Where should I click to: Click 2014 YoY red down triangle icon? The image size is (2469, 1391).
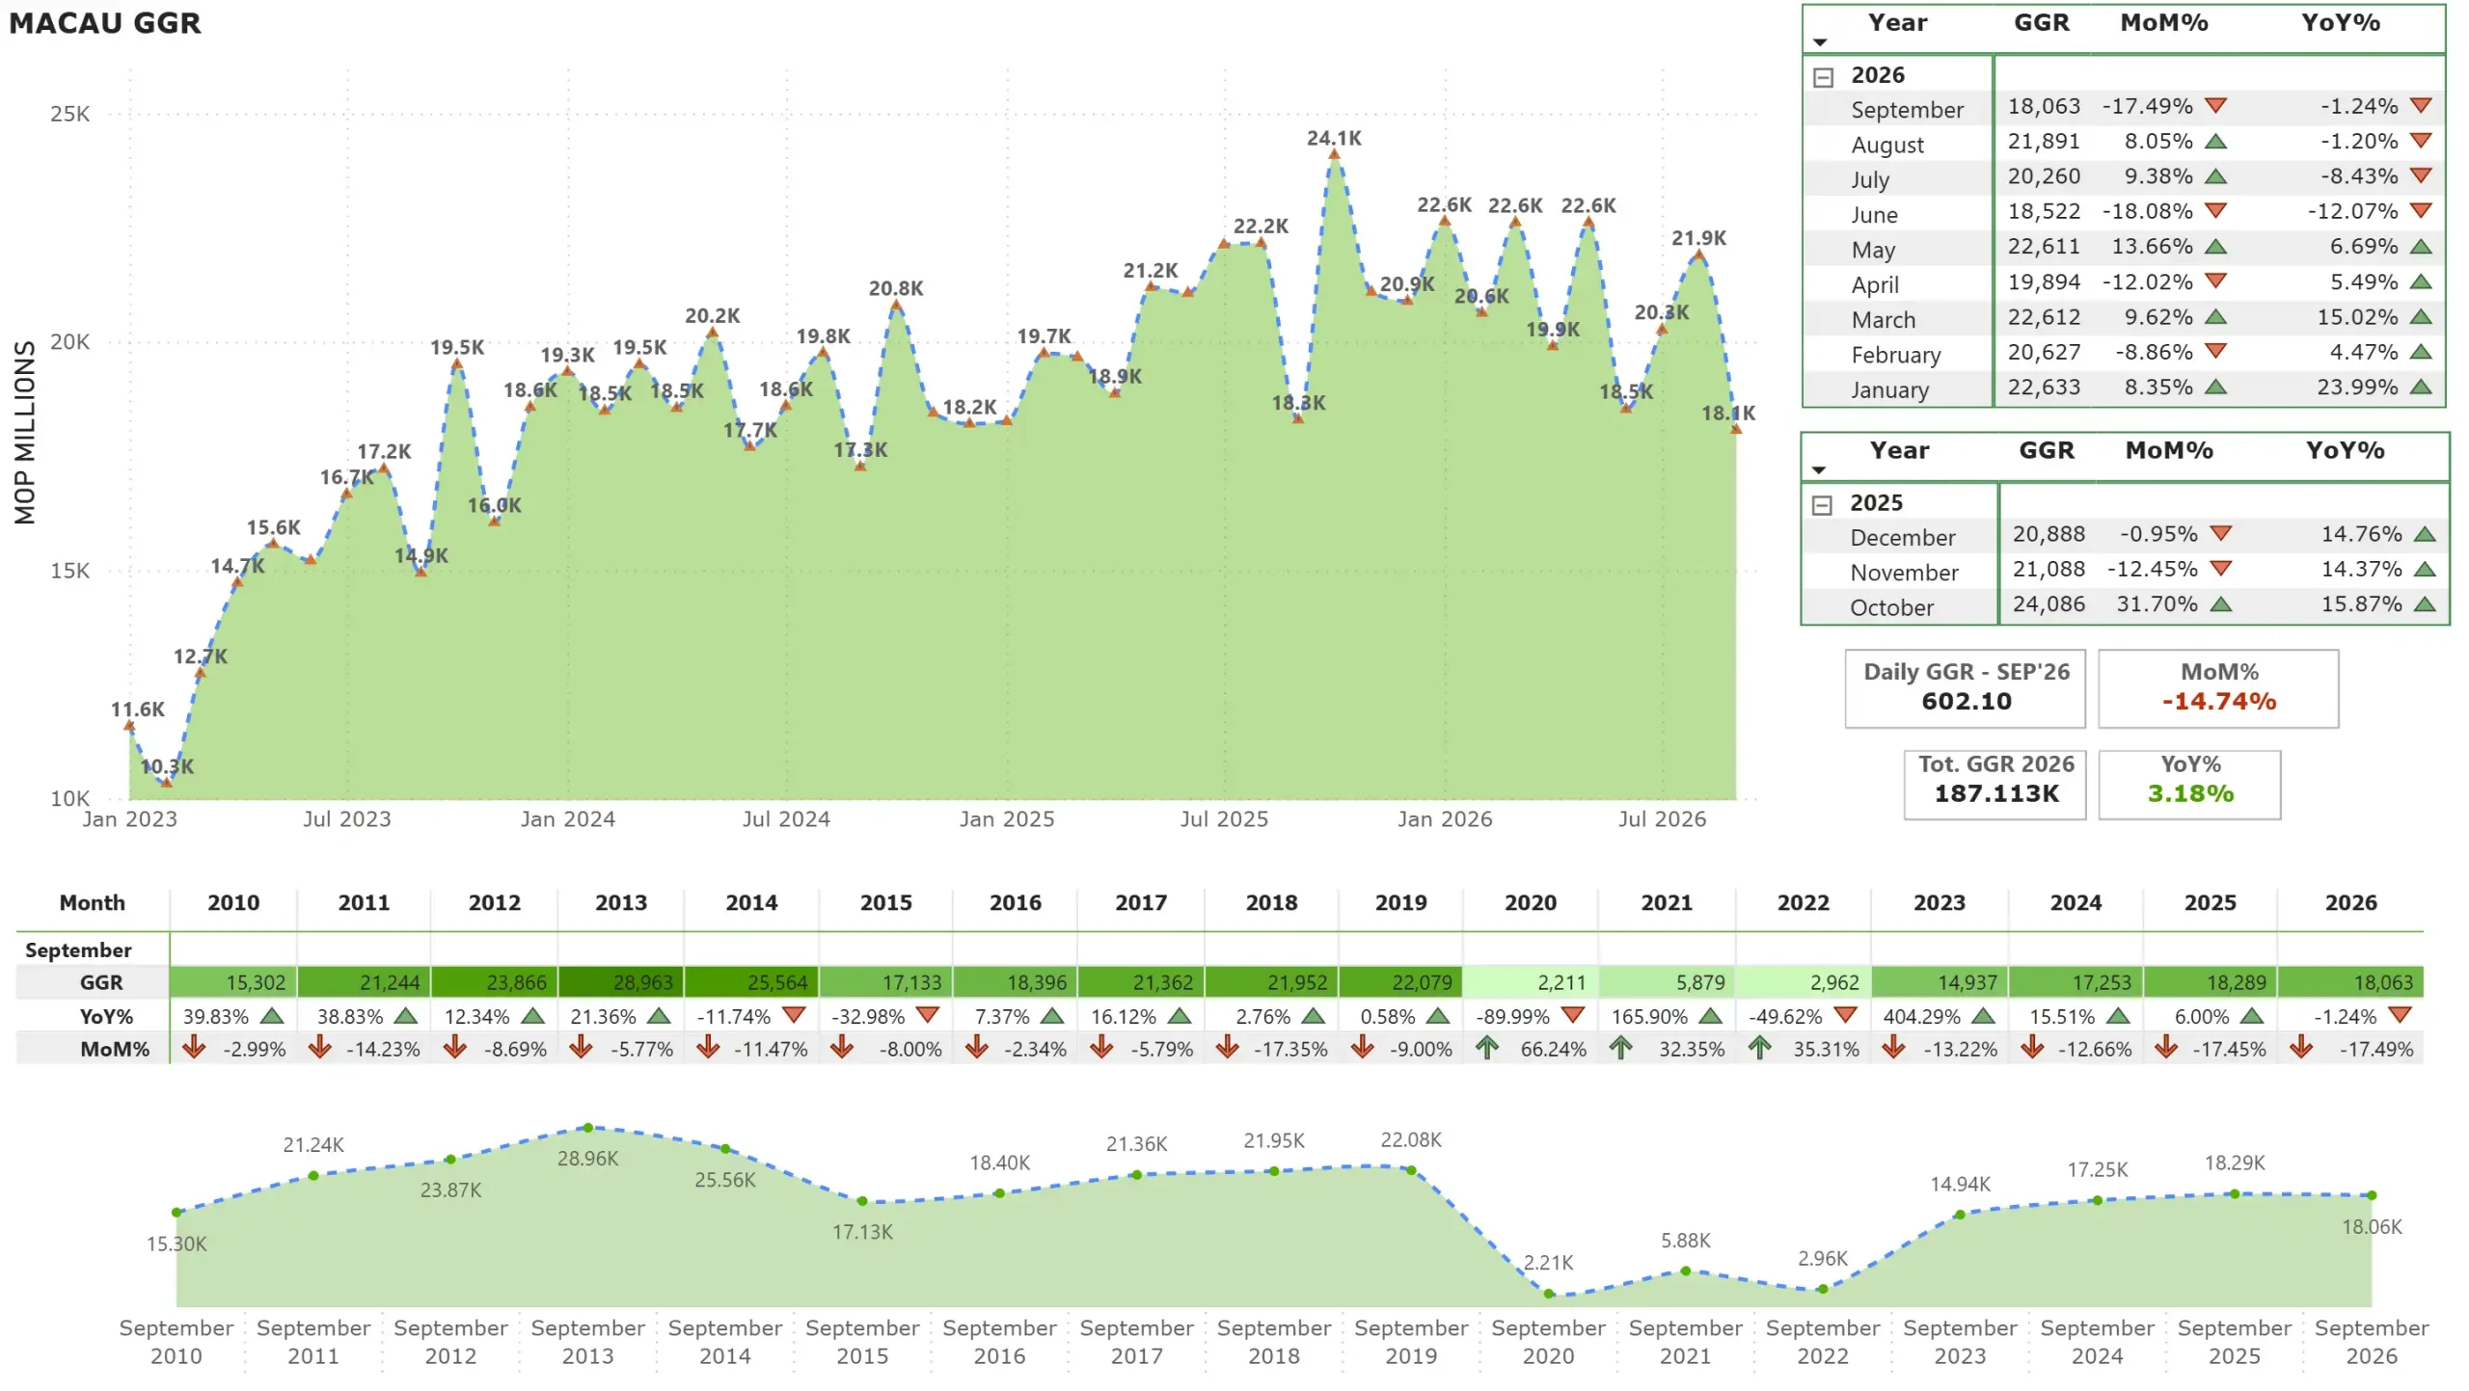794,1014
